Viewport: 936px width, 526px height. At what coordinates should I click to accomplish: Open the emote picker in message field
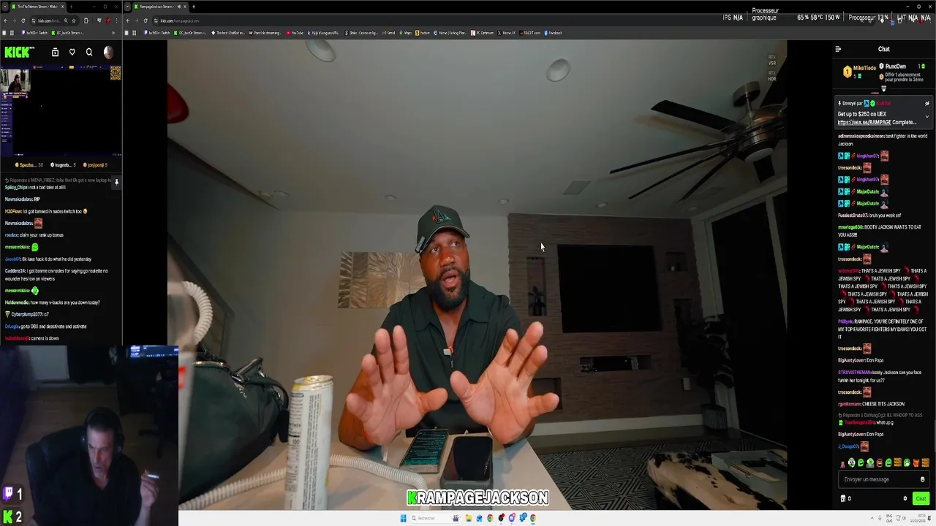pos(922,479)
